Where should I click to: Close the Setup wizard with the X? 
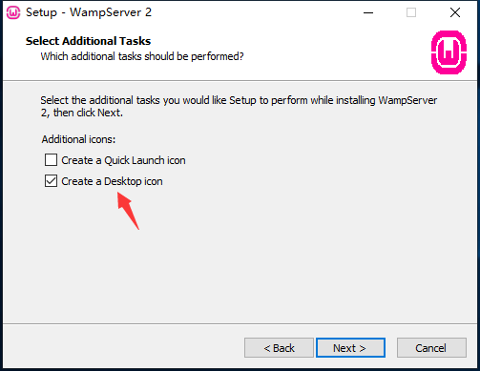(x=455, y=12)
